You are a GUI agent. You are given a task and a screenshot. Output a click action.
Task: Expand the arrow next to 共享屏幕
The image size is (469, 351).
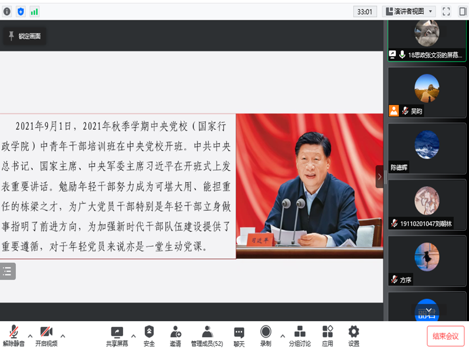(x=133, y=336)
